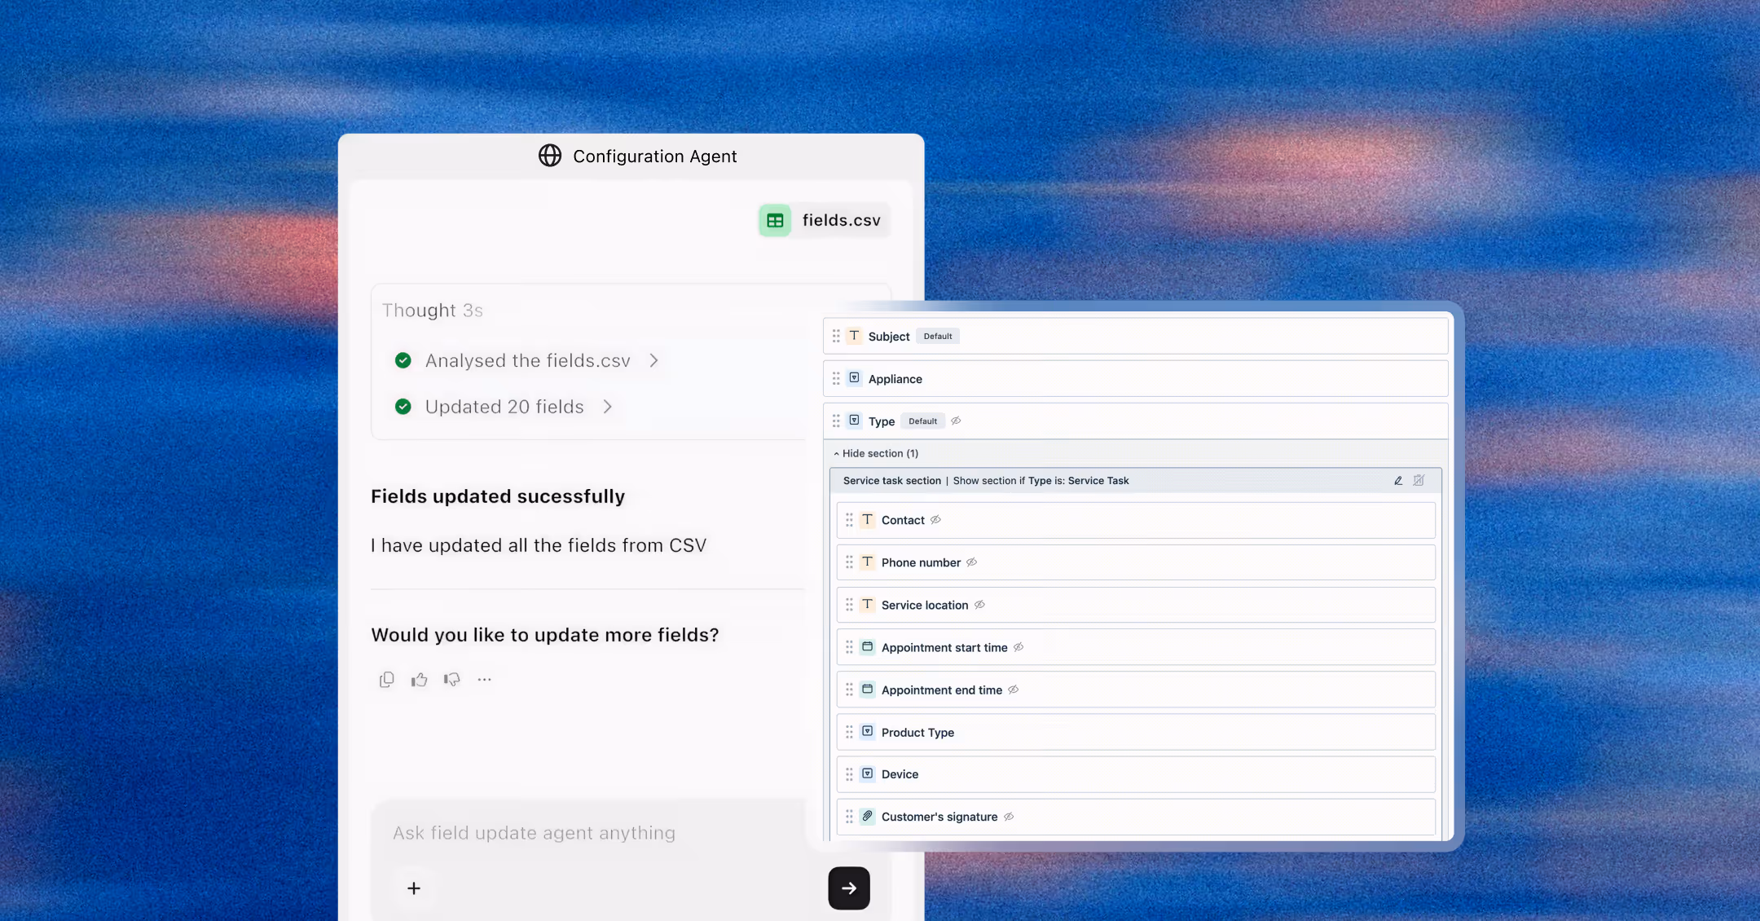Screen dimensions: 1760x921
Task: Collapse the Hide section (1) toggle
Action: 875,454
